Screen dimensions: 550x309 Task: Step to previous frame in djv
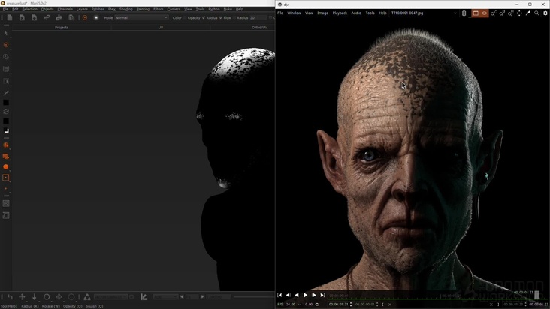(289, 295)
